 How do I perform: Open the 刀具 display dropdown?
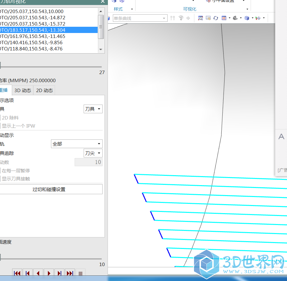[x=93, y=109]
